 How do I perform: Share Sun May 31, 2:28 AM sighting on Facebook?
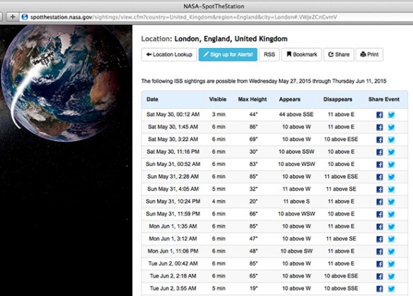tap(380, 177)
